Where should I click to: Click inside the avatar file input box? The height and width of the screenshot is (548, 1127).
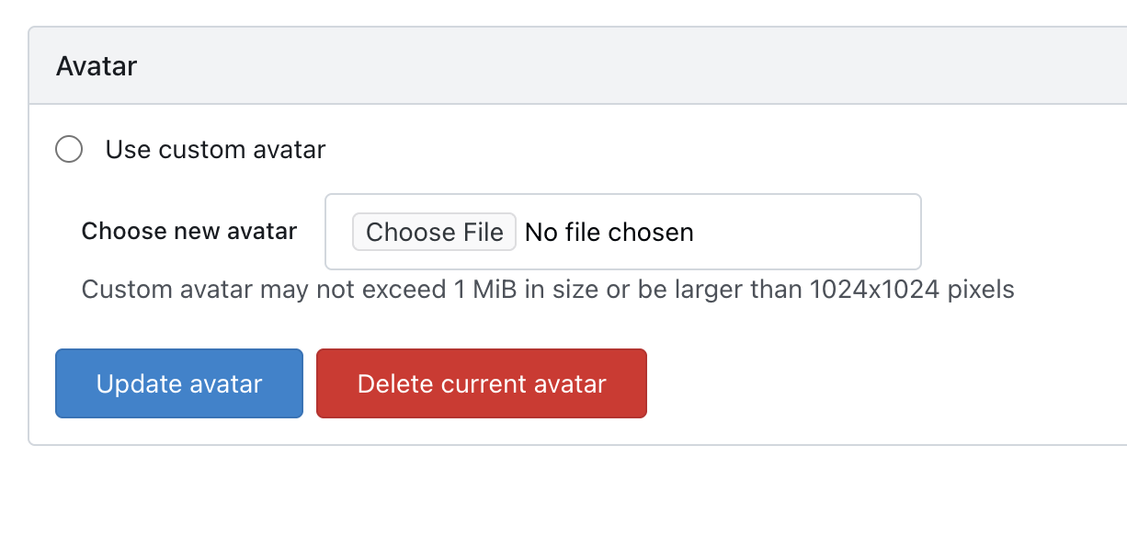click(x=622, y=232)
